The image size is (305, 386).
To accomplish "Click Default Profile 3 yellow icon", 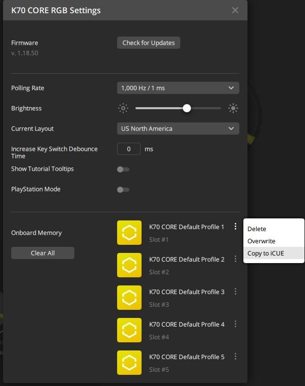I will point(129,298).
